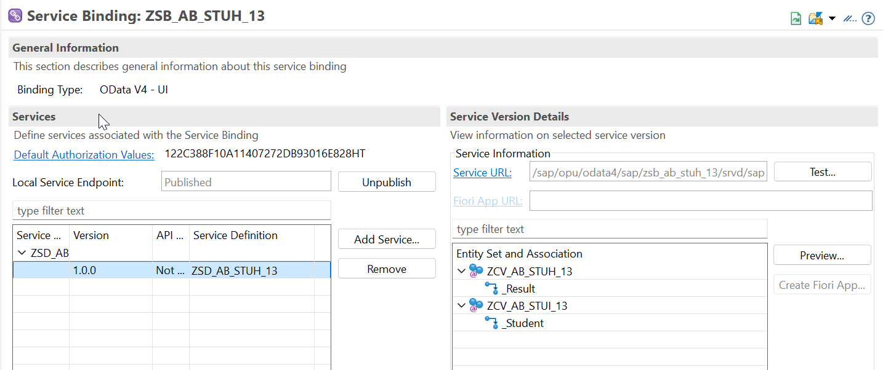Click the Test... button

tap(823, 171)
